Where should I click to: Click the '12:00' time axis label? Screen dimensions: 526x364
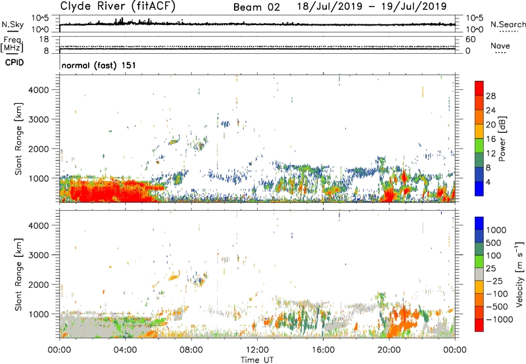(x=257, y=350)
